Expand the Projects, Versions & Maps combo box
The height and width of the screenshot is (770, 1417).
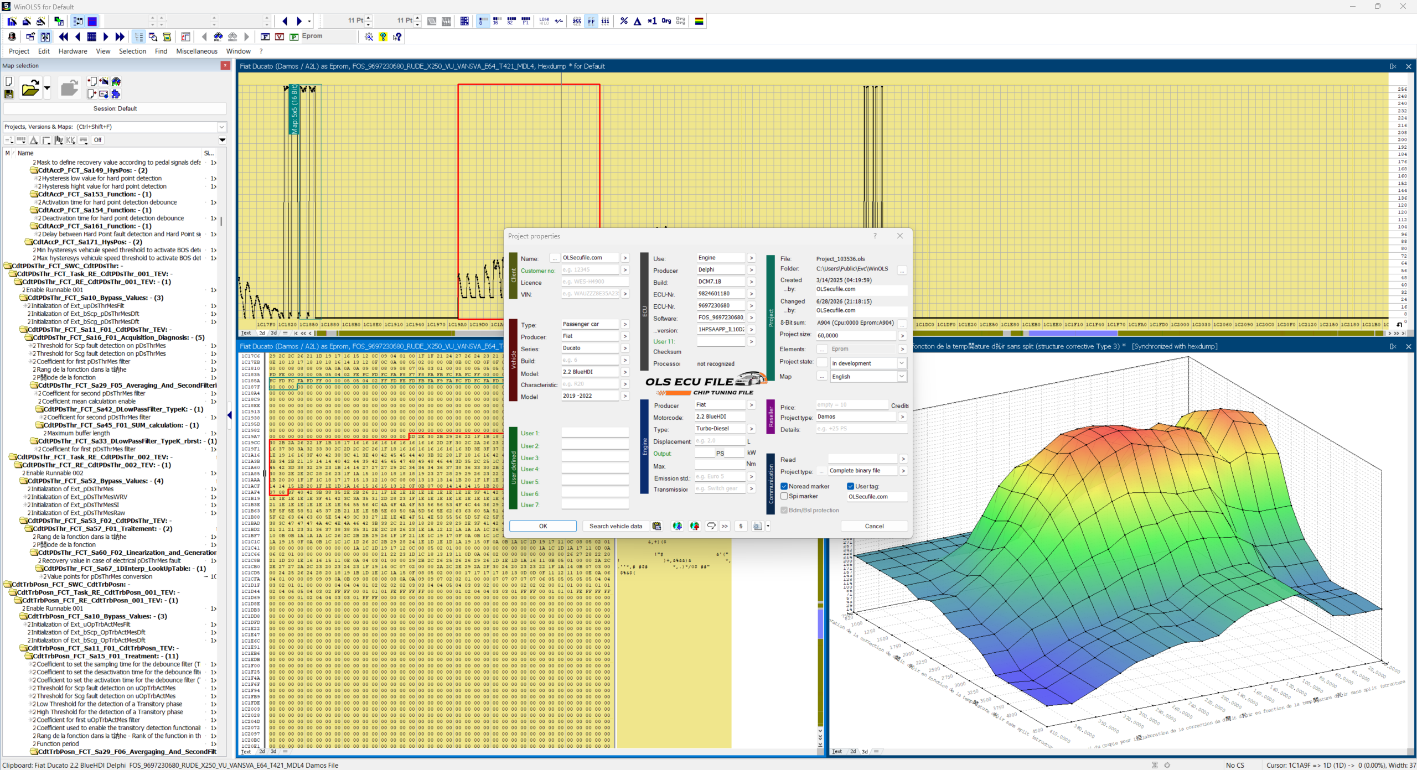[222, 127]
